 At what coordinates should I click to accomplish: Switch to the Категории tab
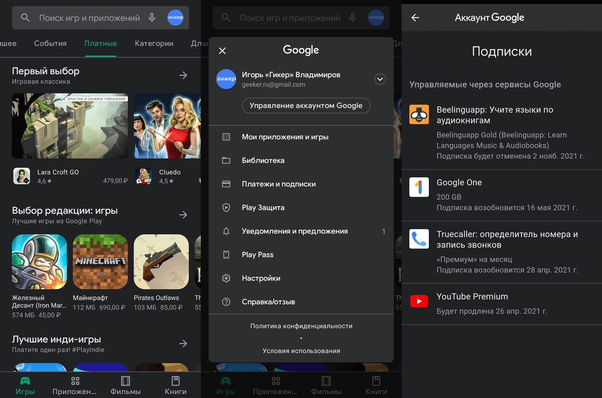click(x=154, y=43)
